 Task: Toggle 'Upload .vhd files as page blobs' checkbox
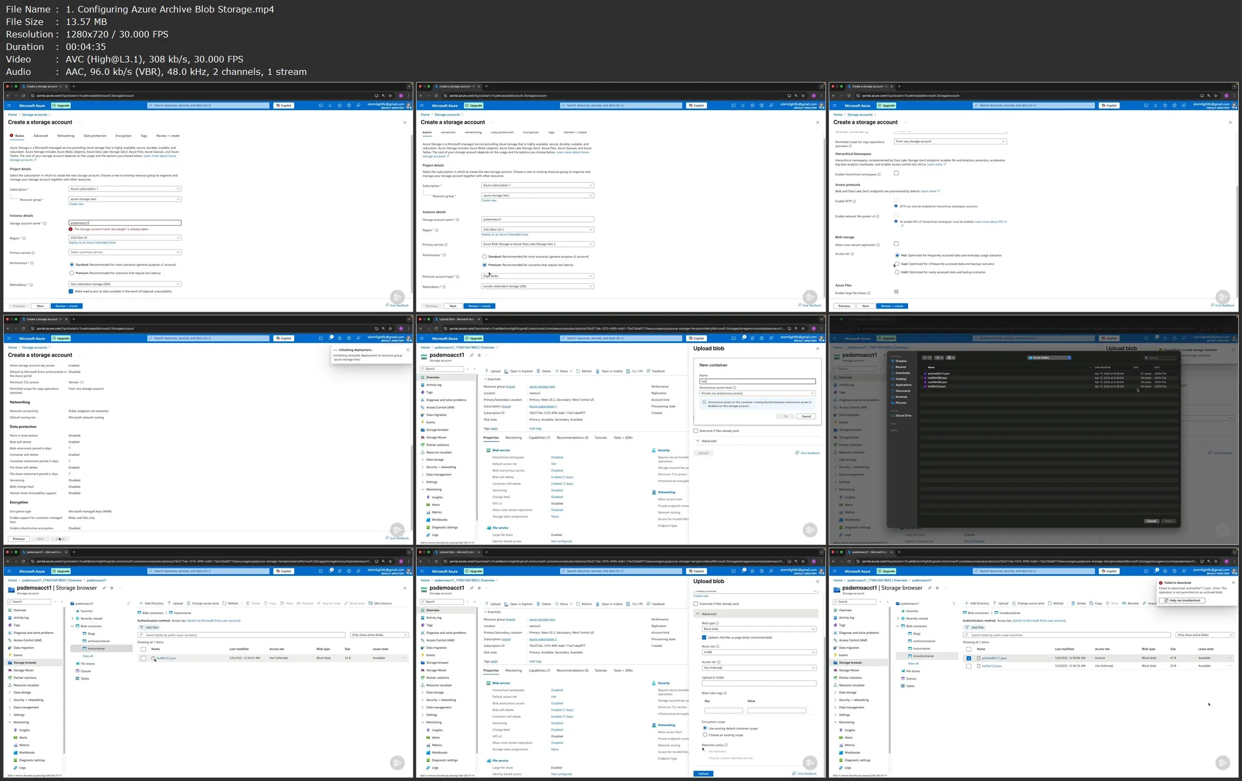coord(704,638)
